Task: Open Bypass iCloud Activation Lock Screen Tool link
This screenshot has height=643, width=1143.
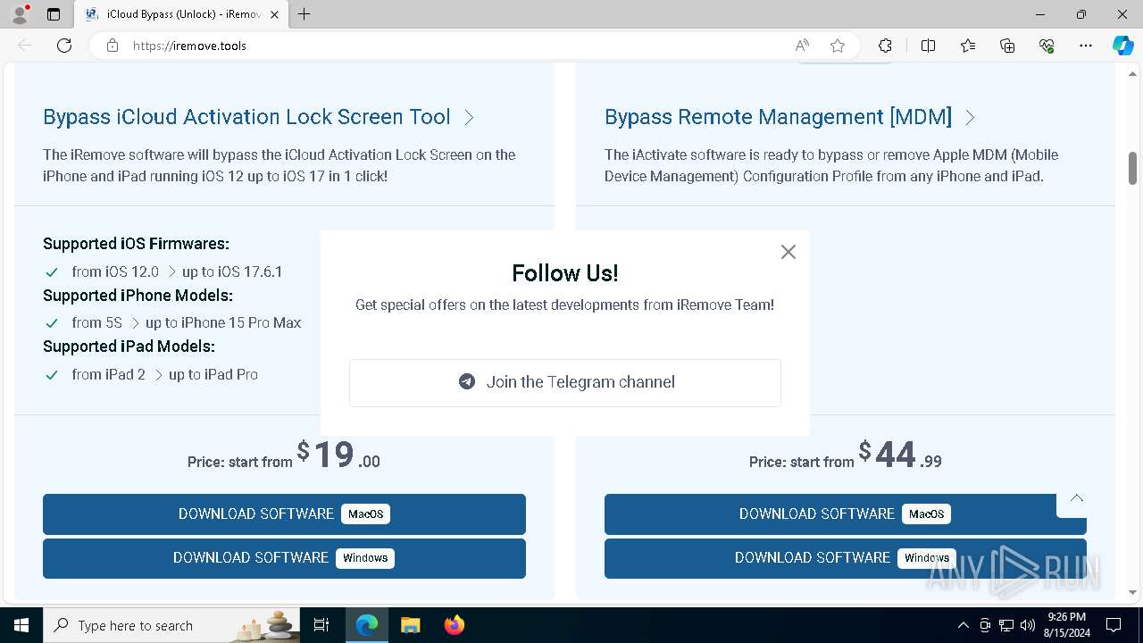Action: [259, 117]
